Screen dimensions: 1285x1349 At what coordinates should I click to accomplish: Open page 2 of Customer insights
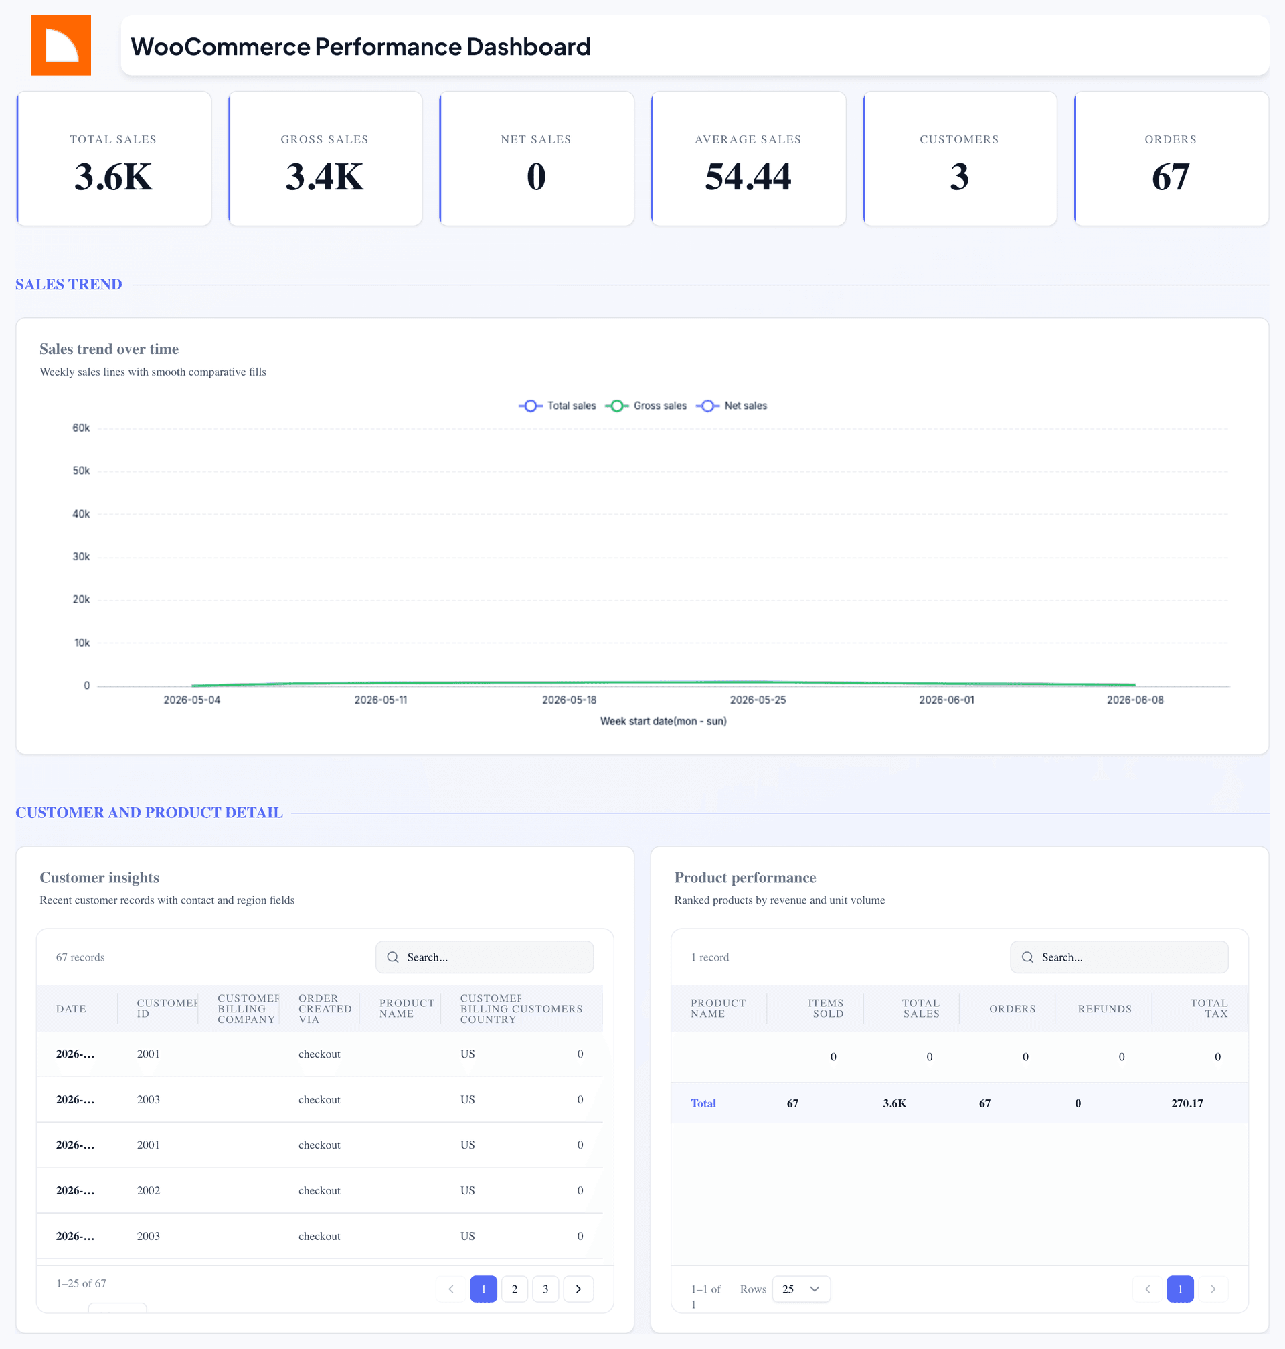point(515,1289)
